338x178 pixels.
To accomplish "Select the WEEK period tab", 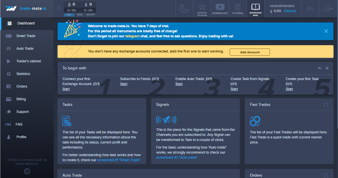I will tap(80, 15).
